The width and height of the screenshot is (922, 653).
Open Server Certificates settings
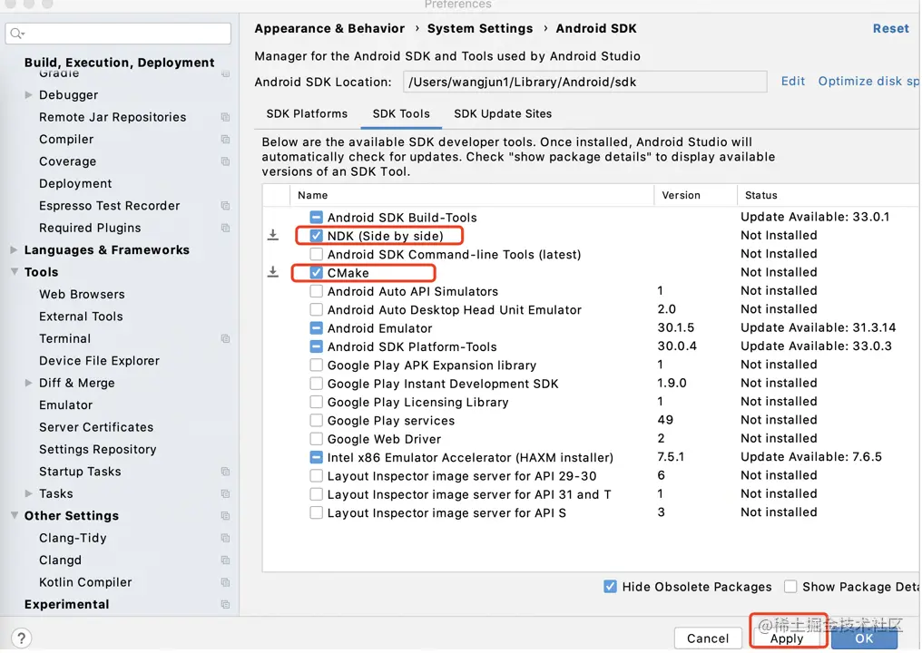96,426
